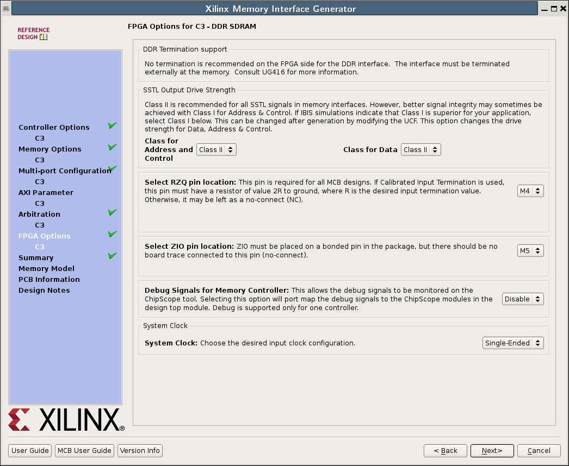Select the Multi-port Configuration step
The height and width of the screenshot is (466, 569).
pos(64,171)
